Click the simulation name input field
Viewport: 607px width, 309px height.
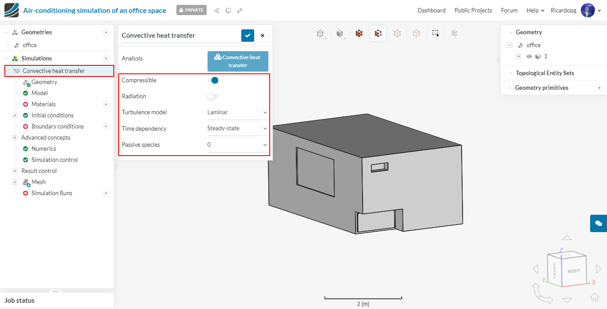point(180,36)
